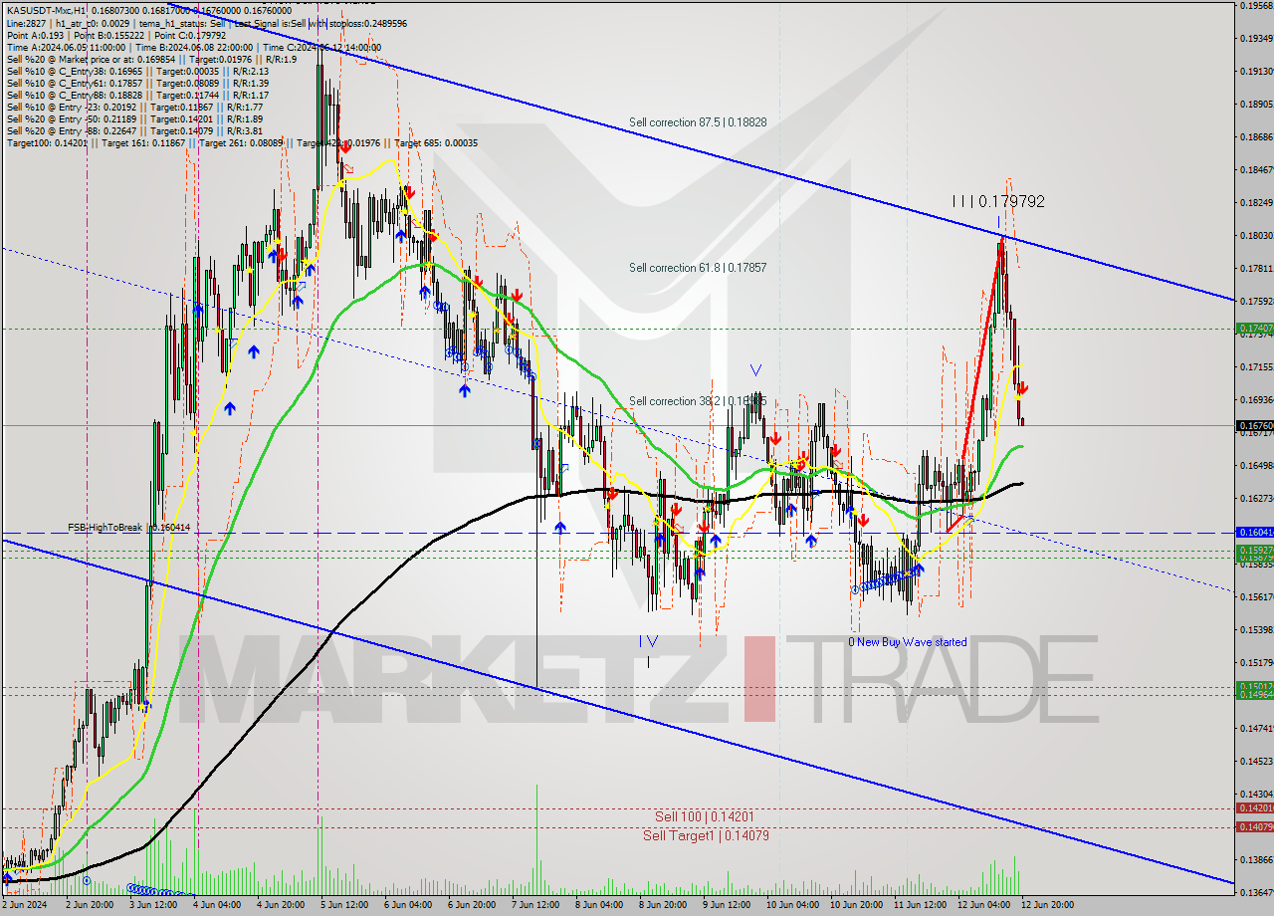Click the 'Sell Target1 | 0.14079' label
This screenshot has width=1274, height=916.
(x=706, y=835)
